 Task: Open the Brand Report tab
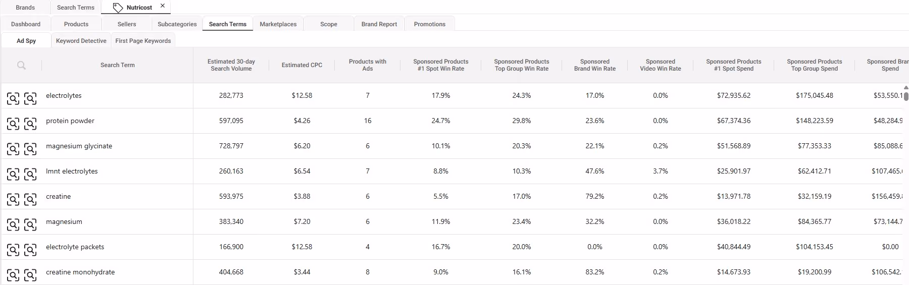tap(379, 24)
